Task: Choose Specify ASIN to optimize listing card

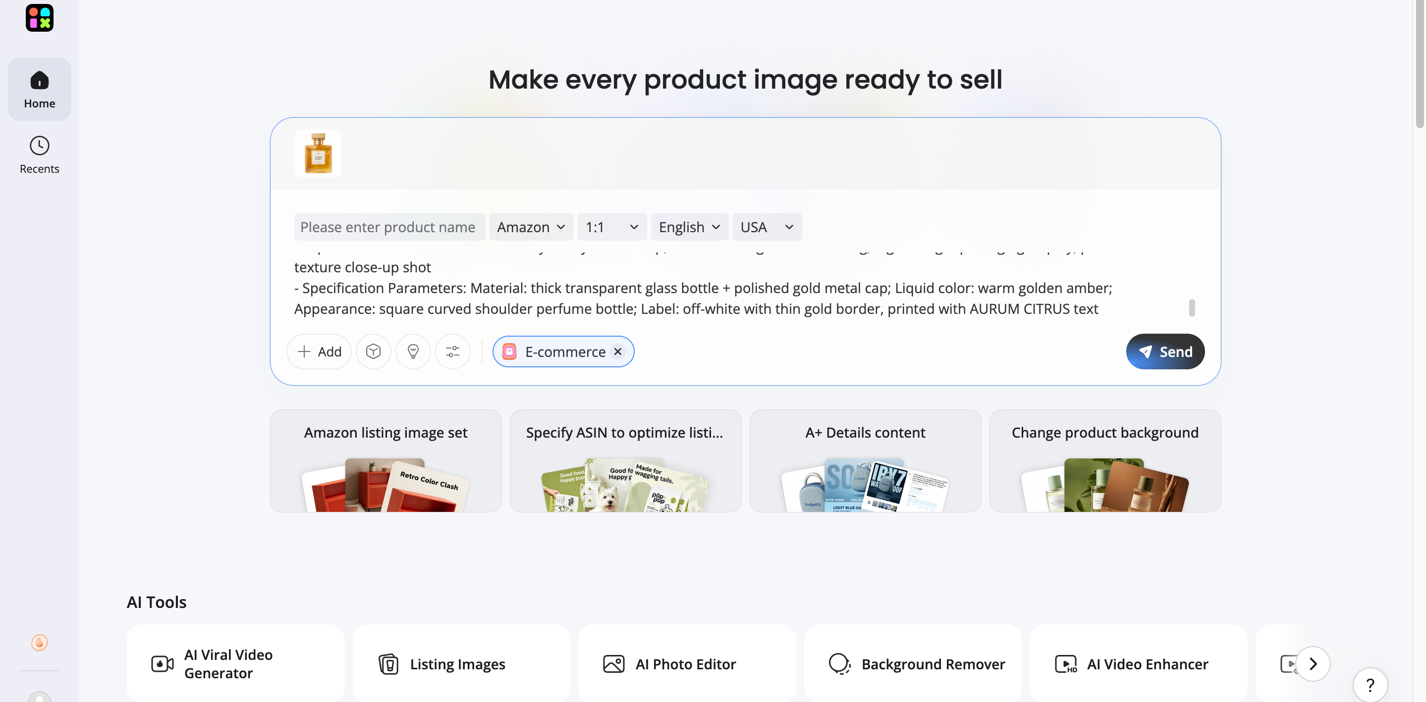Action: [x=625, y=460]
